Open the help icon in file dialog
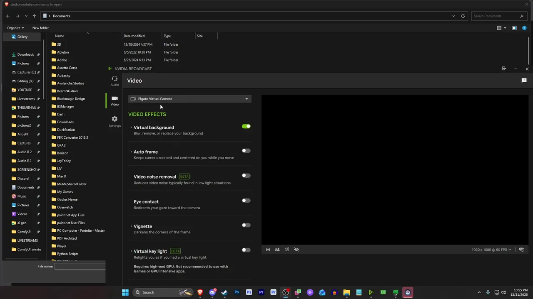 pos(524,28)
